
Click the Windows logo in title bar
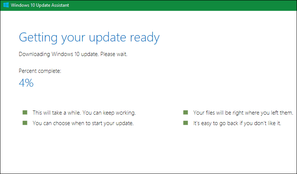[6, 5]
